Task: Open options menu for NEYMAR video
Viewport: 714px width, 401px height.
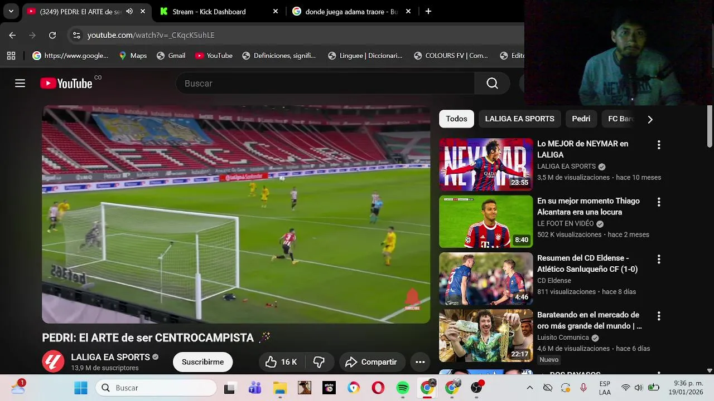Action: 659,145
